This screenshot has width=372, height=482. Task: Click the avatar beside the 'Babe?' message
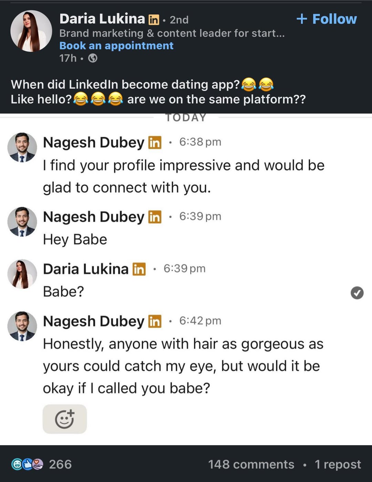tap(22, 274)
